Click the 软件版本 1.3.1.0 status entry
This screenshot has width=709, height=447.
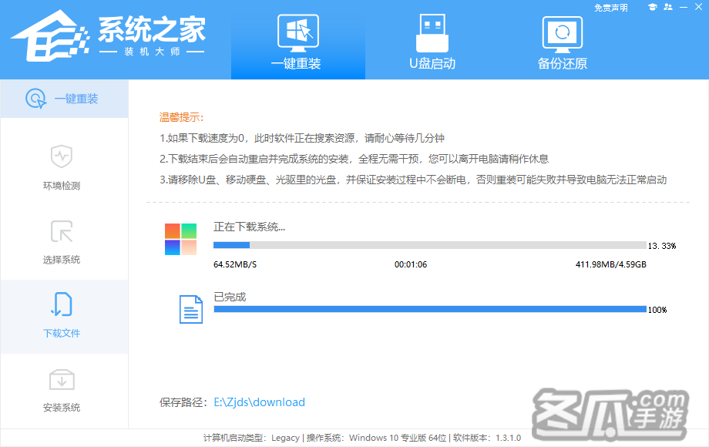(x=487, y=438)
